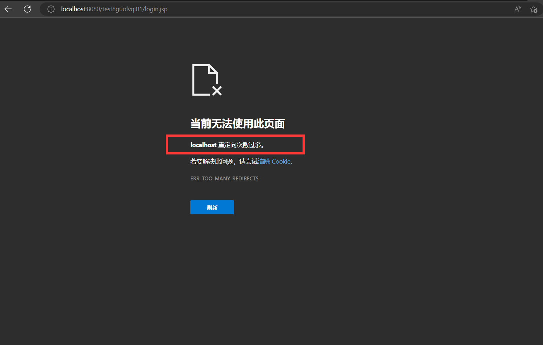Add this page to favorites star icon
This screenshot has height=345, width=543.
(x=534, y=9)
